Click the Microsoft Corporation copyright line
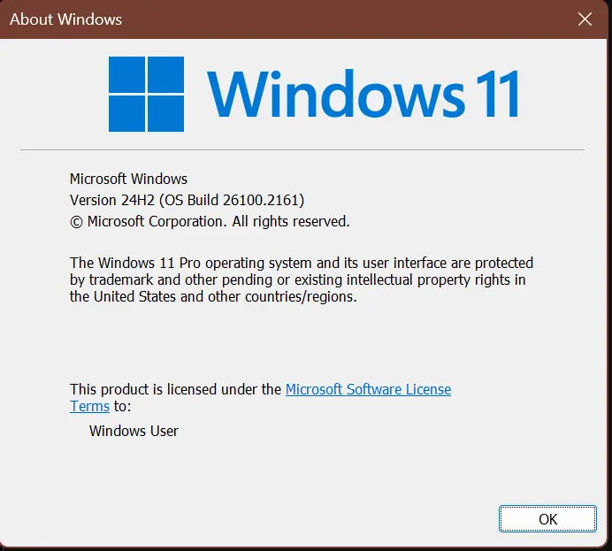The image size is (612, 551). (x=210, y=221)
